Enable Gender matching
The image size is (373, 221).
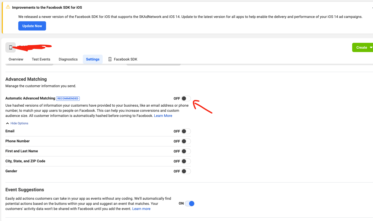(x=186, y=171)
